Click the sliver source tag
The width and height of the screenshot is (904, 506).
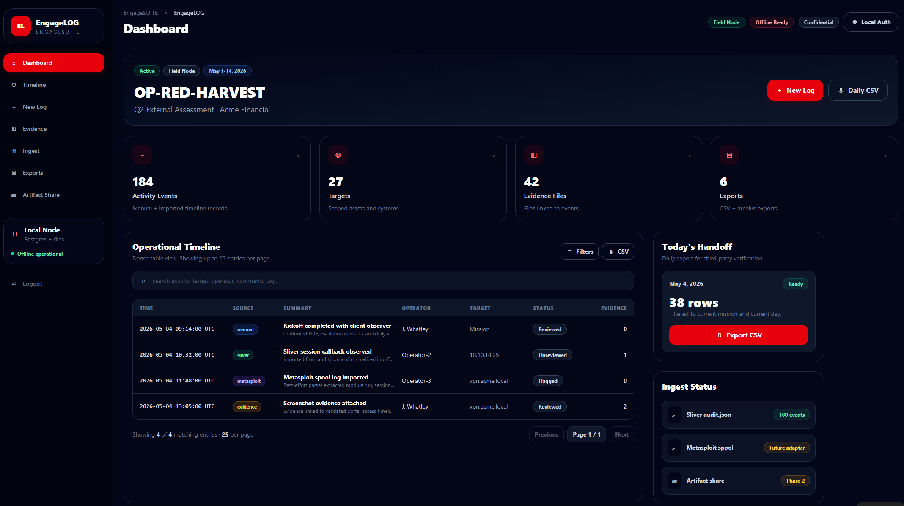point(243,355)
